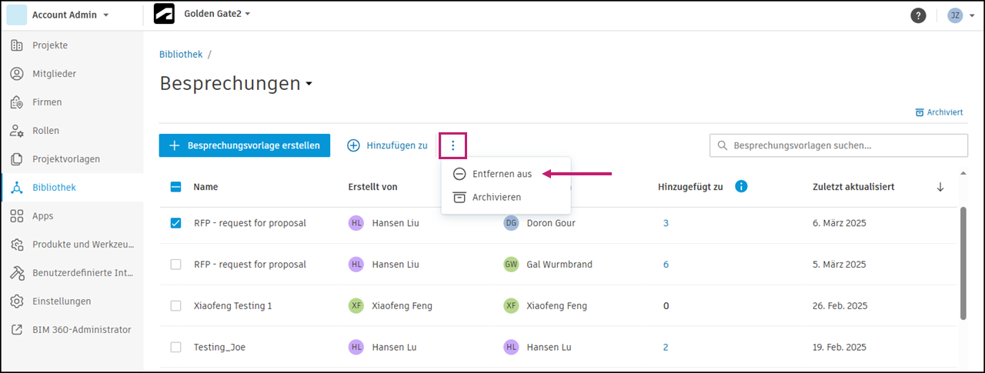This screenshot has height=373, width=985.
Task: Open Projekte in the sidebar
Action: (50, 45)
